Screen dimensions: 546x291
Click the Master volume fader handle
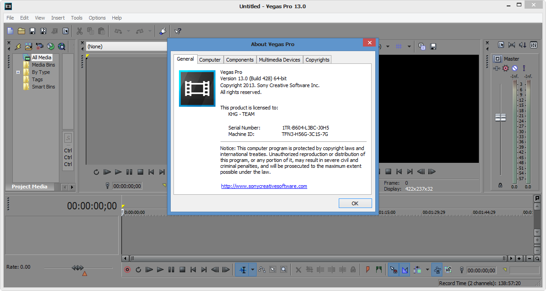pyautogui.click(x=500, y=117)
